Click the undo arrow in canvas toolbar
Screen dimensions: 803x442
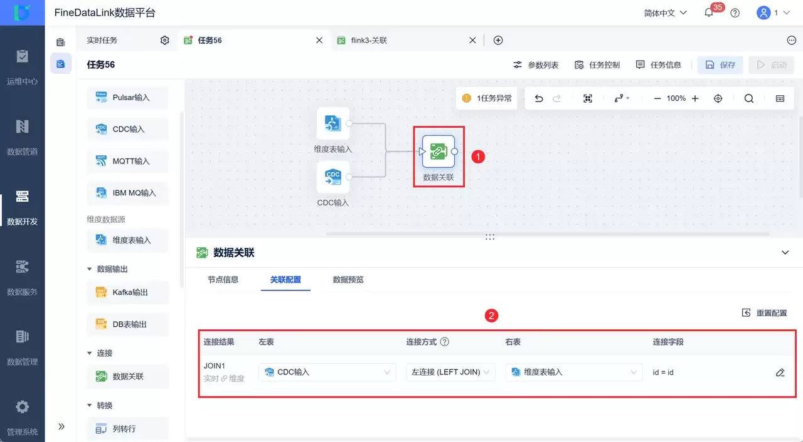(539, 98)
